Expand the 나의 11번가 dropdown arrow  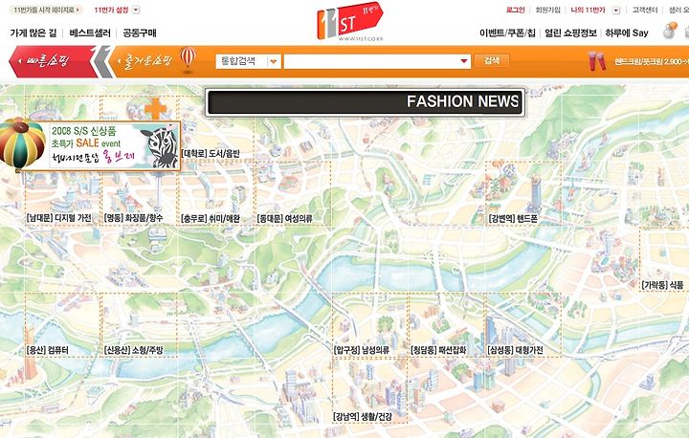(616, 11)
